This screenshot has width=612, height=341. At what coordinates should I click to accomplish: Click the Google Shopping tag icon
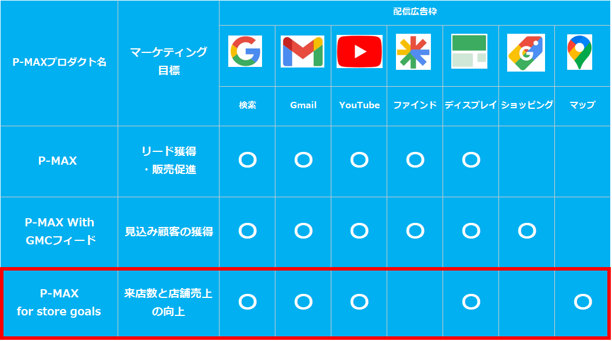pyautogui.click(x=526, y=52)
